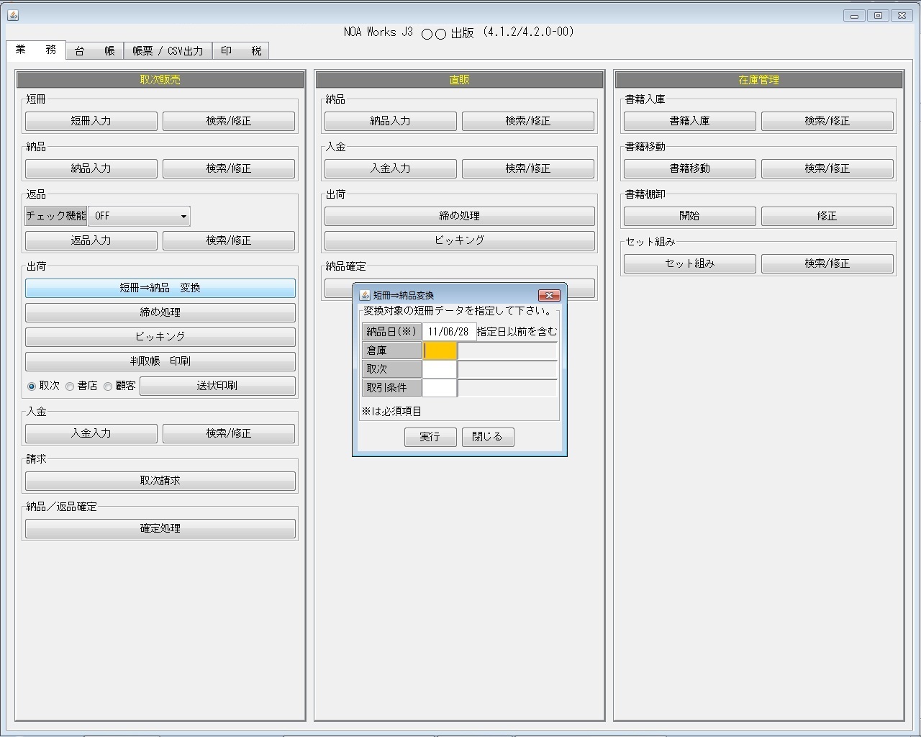Click 検索/修正 in セット組み section
The width and height of the screenshot is (921, 737).
point(827,263)
